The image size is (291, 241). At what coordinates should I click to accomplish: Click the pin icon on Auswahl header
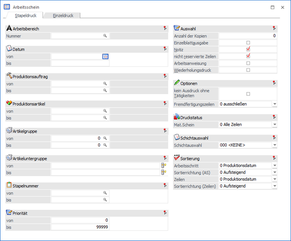point(274,28)
